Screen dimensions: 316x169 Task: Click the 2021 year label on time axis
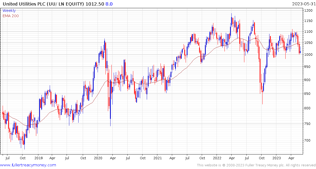click(x=157, y=158)
